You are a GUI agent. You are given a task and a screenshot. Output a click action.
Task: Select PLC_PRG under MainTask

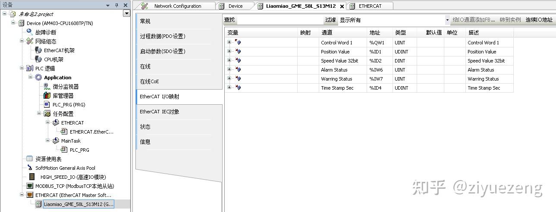click(x=79, y=150)
